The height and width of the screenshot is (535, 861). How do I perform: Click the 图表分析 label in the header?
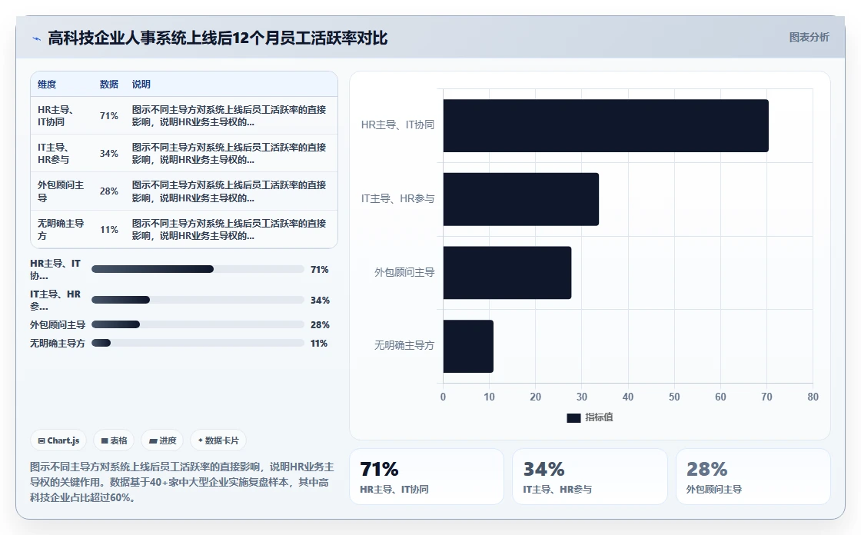coord(809,38)
